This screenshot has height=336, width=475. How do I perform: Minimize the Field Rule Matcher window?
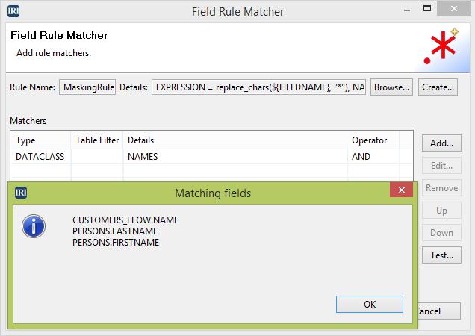(x=407, y=10)
